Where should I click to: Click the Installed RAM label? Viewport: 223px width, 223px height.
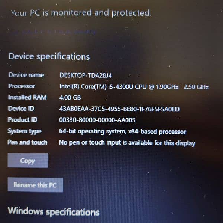pyautogui.click(x=27, y=97)
